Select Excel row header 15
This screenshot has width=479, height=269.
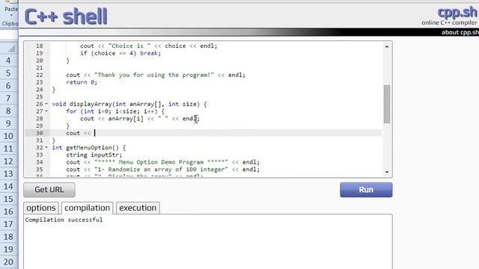pos(8,199)
